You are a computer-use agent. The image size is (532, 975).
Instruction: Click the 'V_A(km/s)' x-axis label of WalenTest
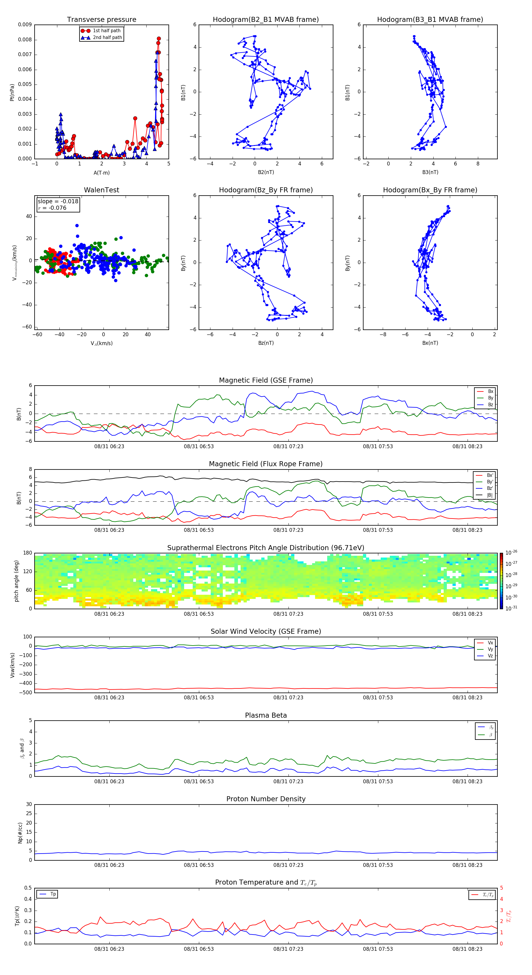tap(101, 343)
